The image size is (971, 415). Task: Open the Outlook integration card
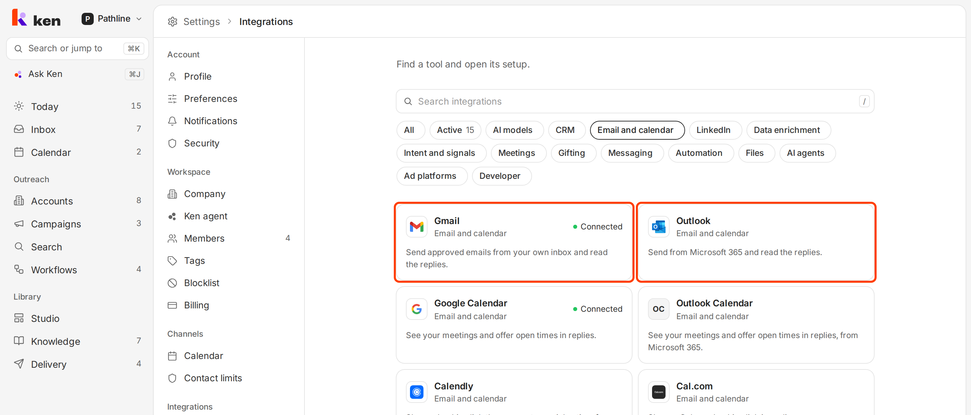click(756, 242)
